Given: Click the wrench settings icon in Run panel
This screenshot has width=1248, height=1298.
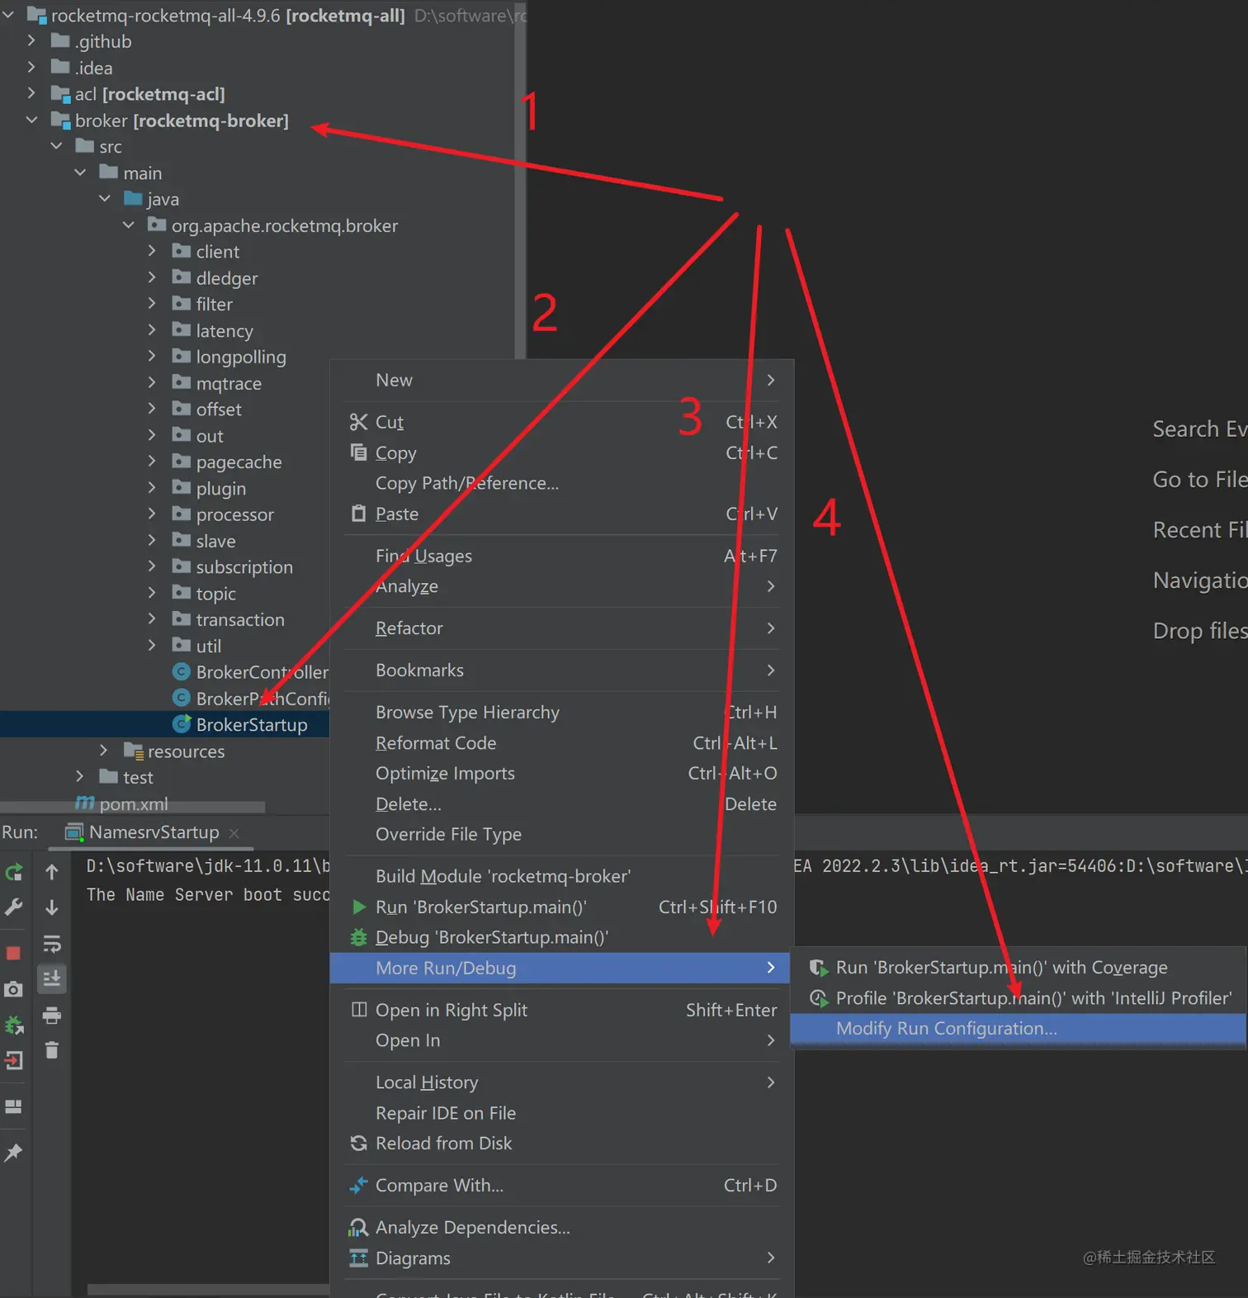Looking at the screenshot, I should [x=14, y=907].
